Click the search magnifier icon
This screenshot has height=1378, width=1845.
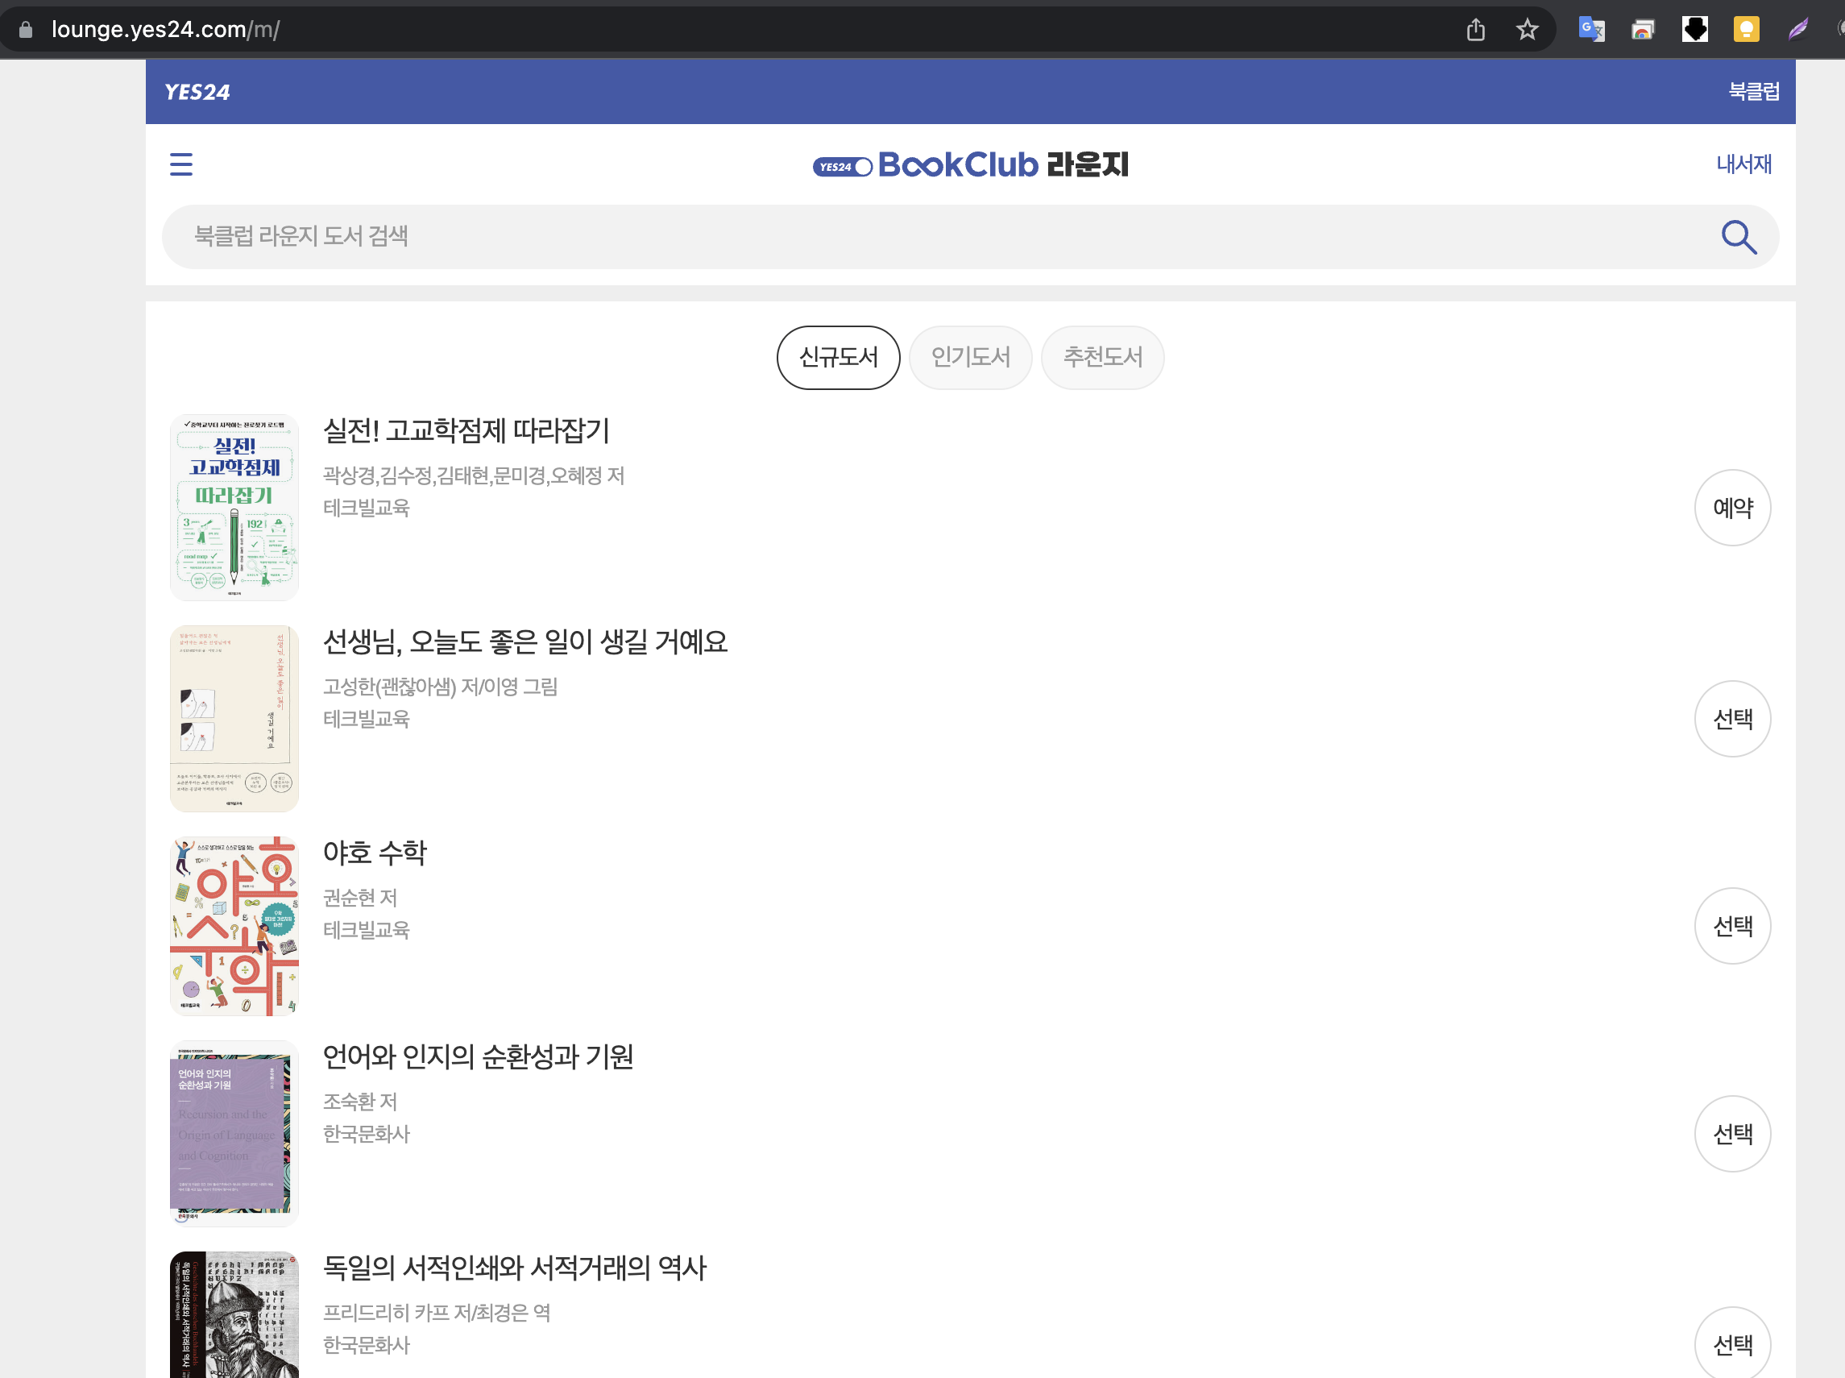pyautogui.click(x=1738, y=237)
